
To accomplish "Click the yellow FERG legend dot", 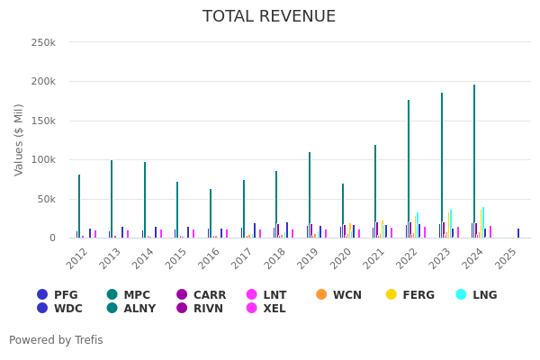I will coord(391,294).
